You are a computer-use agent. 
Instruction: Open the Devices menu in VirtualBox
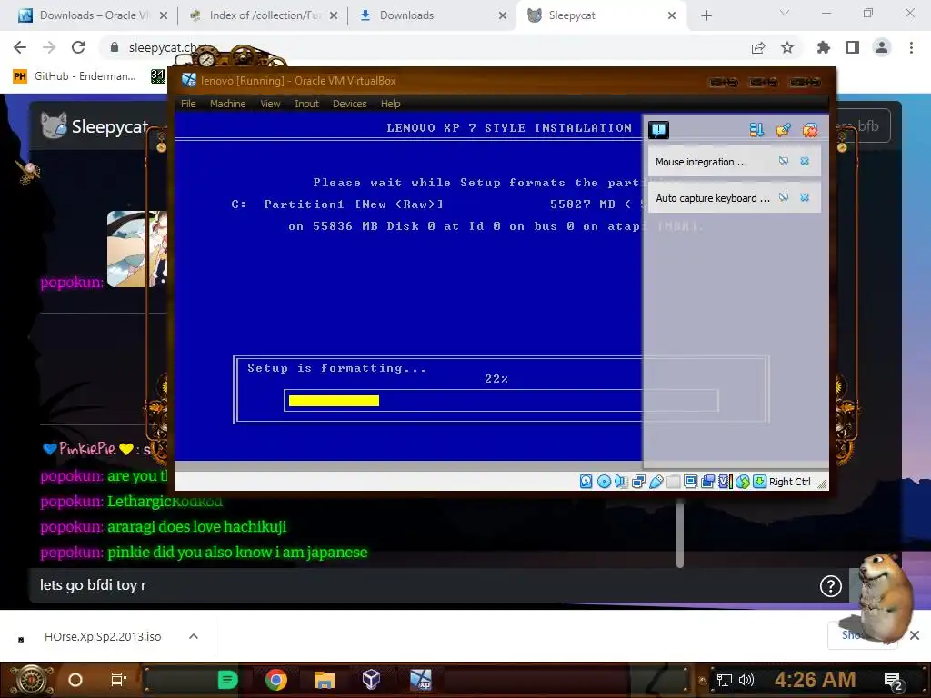(350, 104)
